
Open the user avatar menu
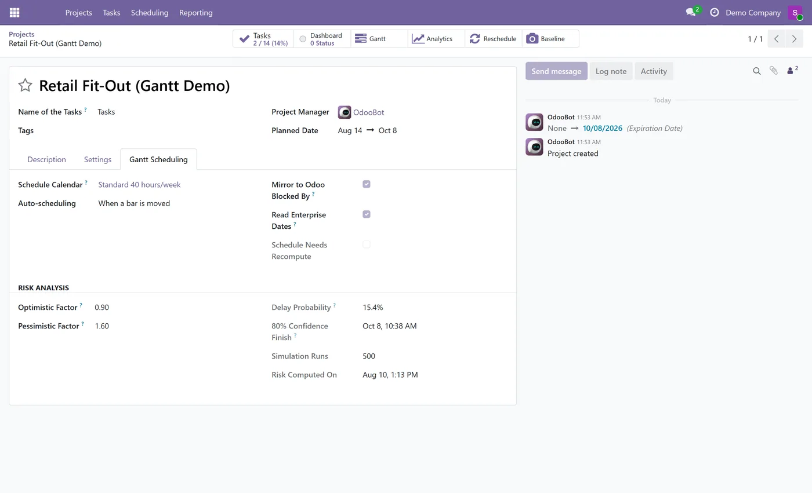tap(795, 12)
